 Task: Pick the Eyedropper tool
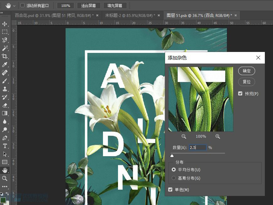[4, 64]
